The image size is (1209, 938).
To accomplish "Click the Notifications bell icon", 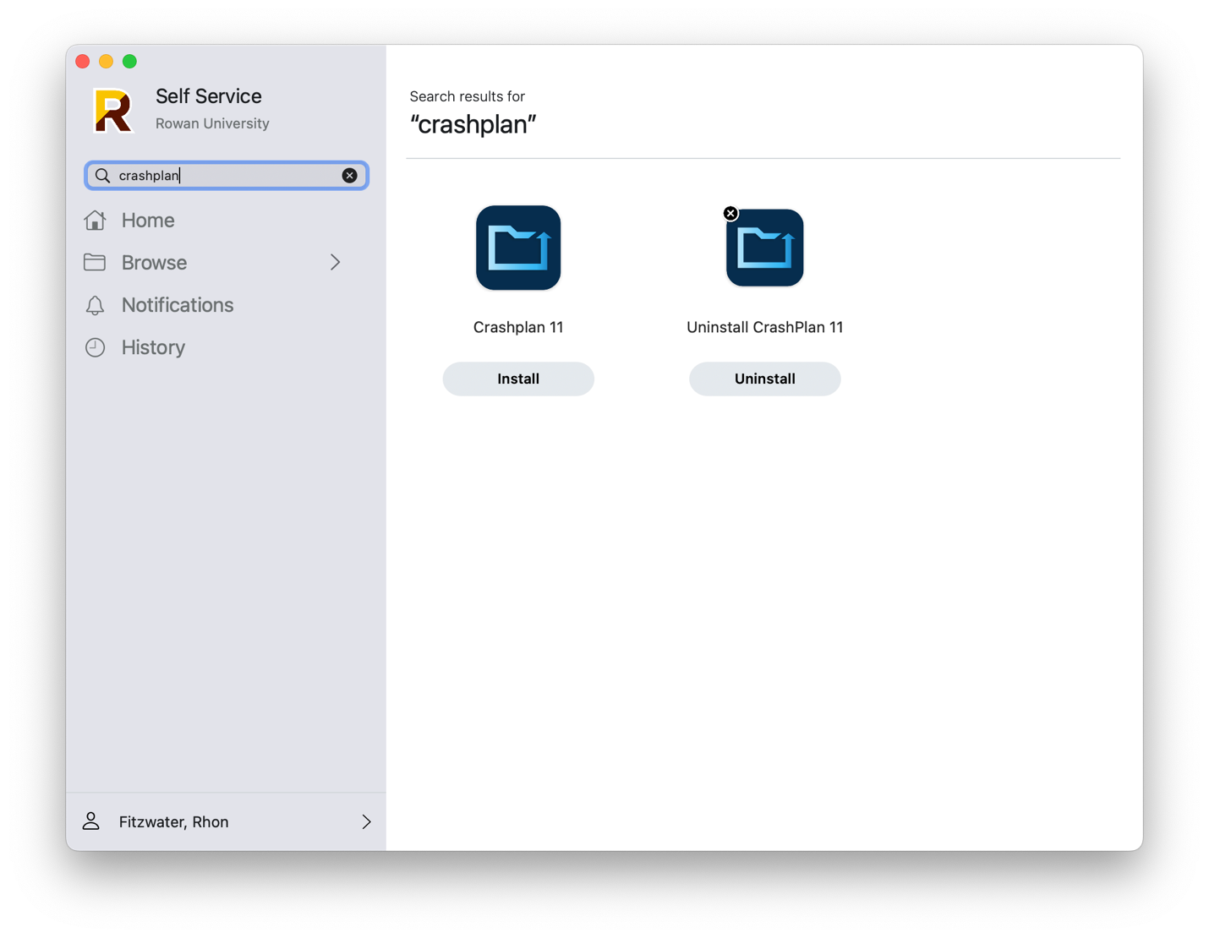I will coord(95,305).
